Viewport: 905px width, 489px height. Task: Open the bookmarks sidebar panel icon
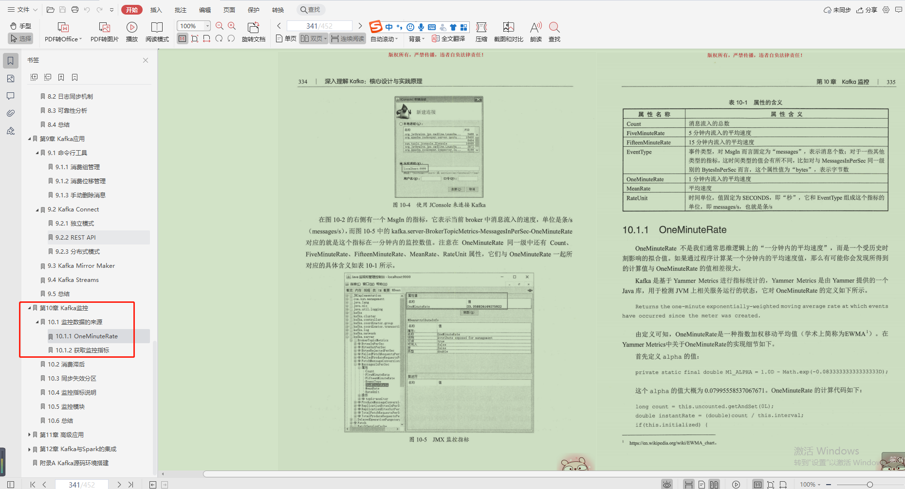[x=10, y=61]
